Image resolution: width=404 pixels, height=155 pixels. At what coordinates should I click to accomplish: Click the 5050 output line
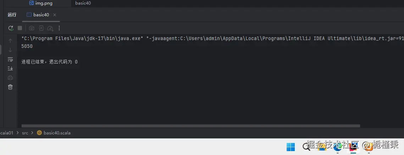[x=27, y=46]
